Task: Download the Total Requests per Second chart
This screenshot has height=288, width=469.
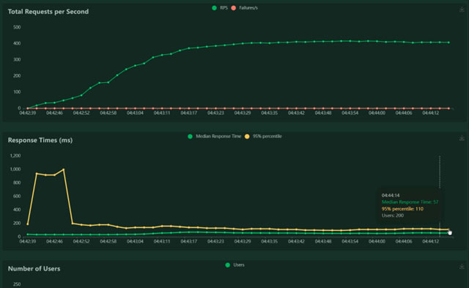Action: [x=462, y=10]
